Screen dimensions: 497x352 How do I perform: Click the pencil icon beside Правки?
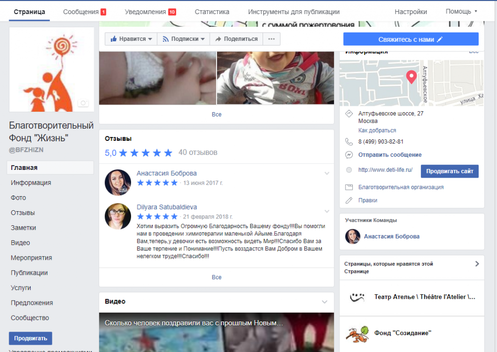point(349,201)
